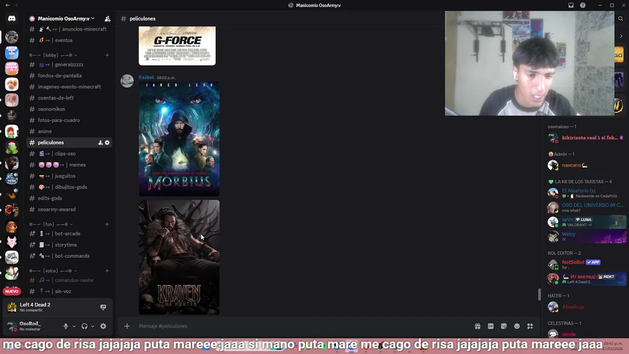Image resolution: width=629 pixels, height=354 pixels.
Task: Open headphone output options chevron
Action: pyautogui.click(x=92, y=326)
